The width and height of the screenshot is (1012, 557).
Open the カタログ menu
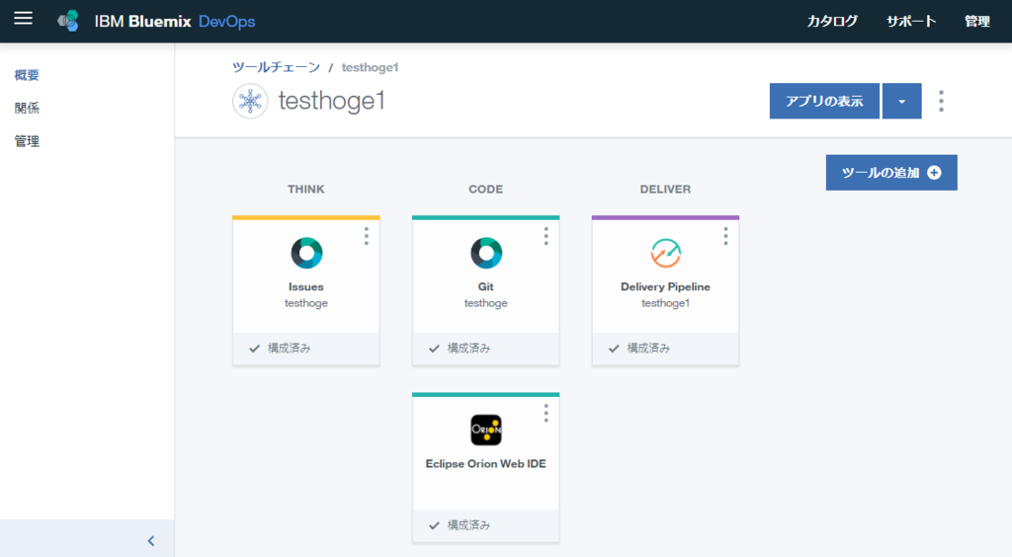pyautogui.click(x=832, y=22)
